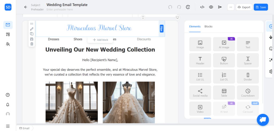The image size is (274, 131).
Task: Select the Hello [Recipient's Name] text
Action: click(100, 60)
